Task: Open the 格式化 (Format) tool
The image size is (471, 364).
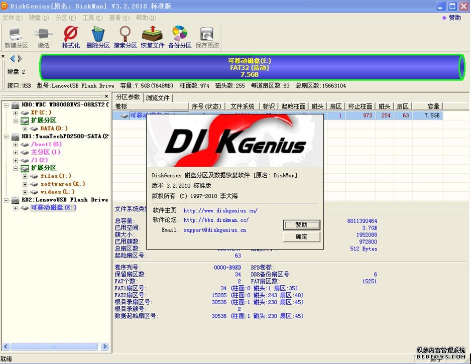Action: pyautogui.click(x=70, y=35)
